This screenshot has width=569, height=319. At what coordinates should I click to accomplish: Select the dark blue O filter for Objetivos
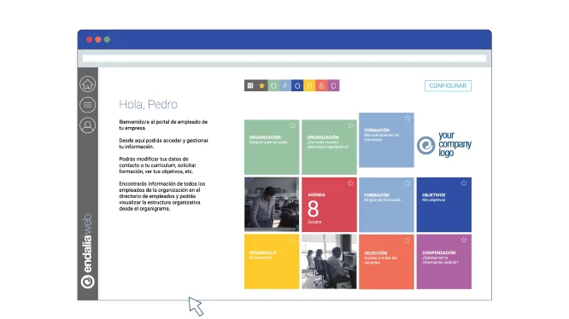tap(297, 85)
